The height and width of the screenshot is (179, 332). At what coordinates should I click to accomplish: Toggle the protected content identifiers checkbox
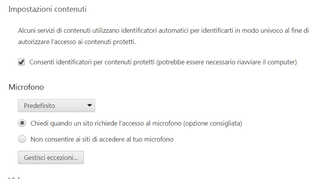(x=22, y=62)
